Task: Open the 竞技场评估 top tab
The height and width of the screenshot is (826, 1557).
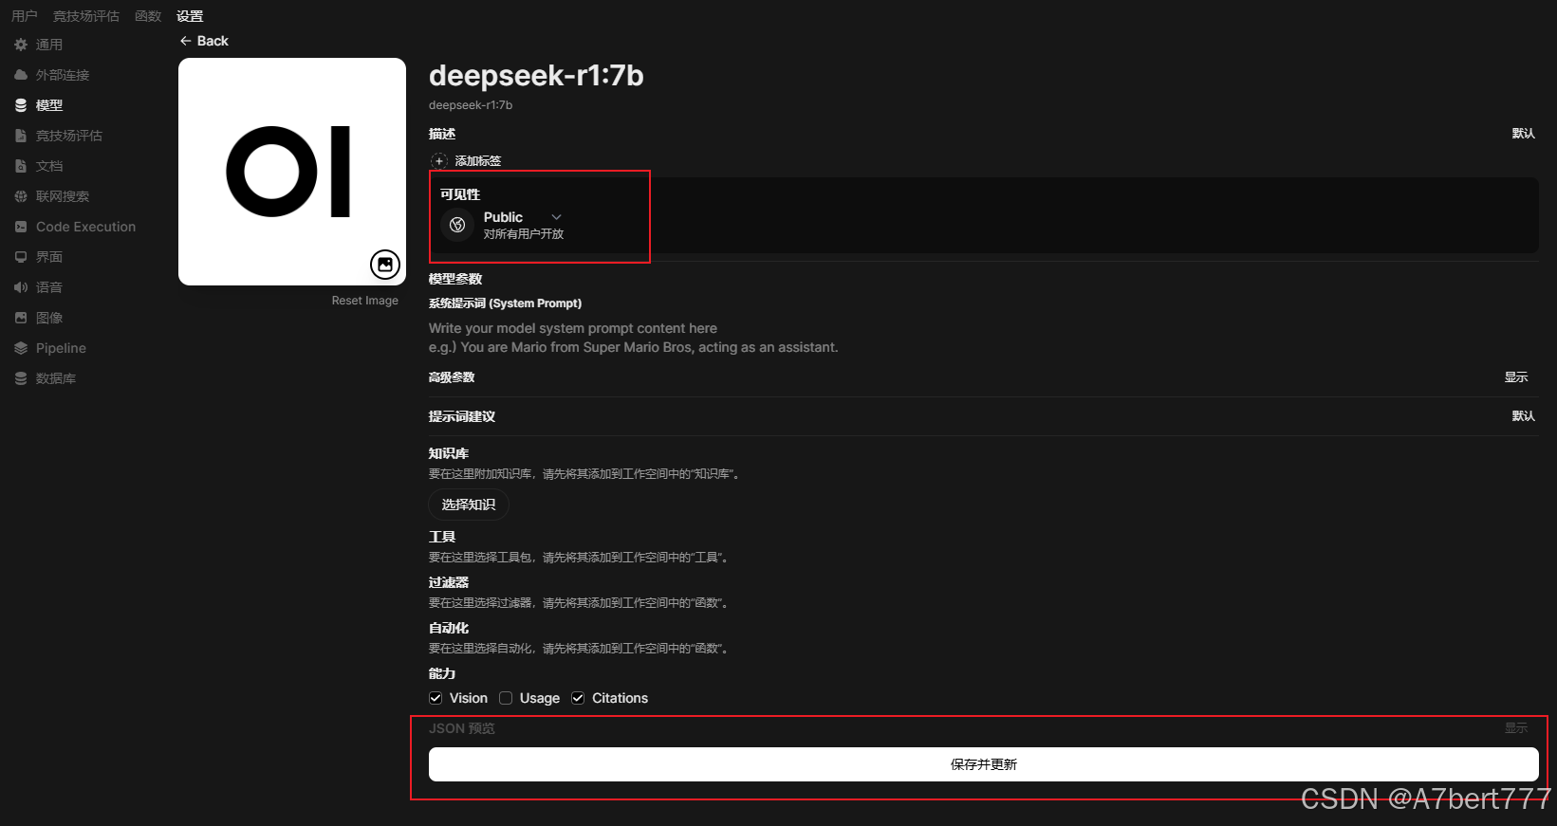Action: 86,16
